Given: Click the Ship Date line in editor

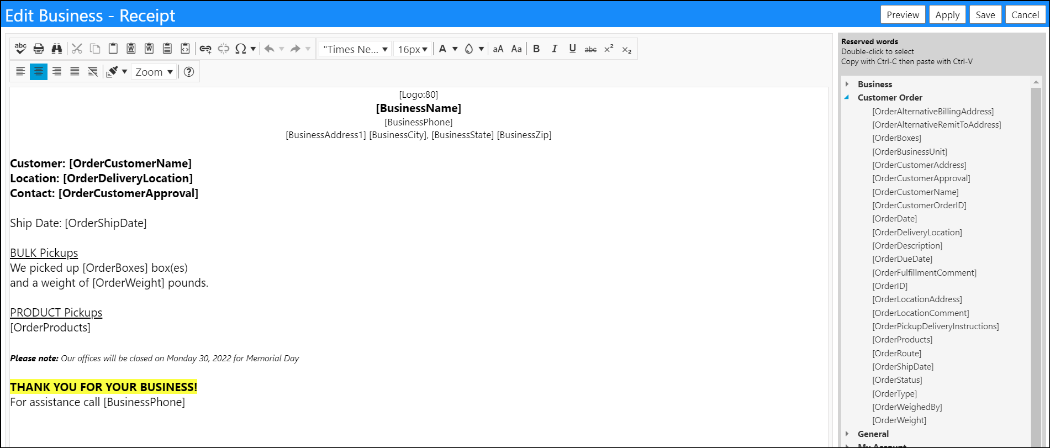Looking at the screenshot, I should coord(78,223).
